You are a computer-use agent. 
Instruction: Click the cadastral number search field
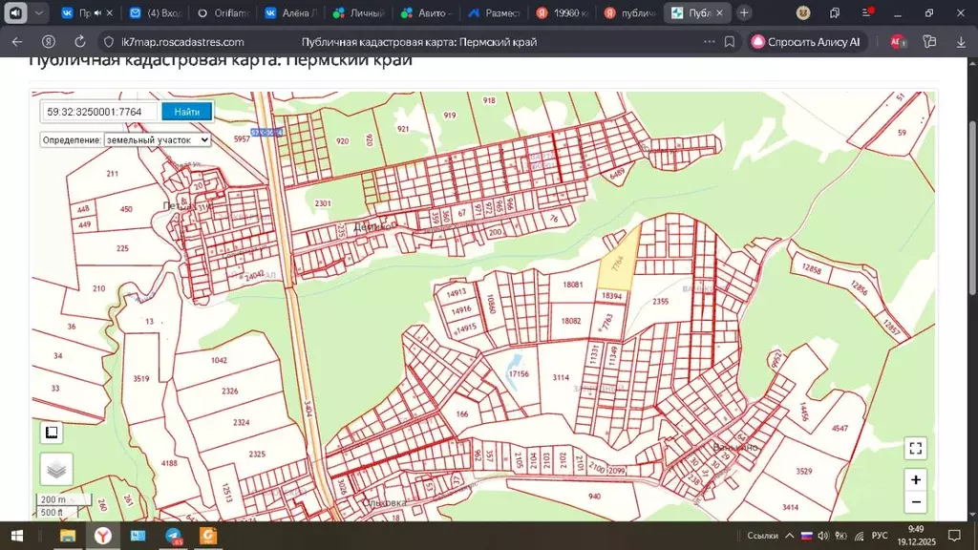[x=99, y=112]
